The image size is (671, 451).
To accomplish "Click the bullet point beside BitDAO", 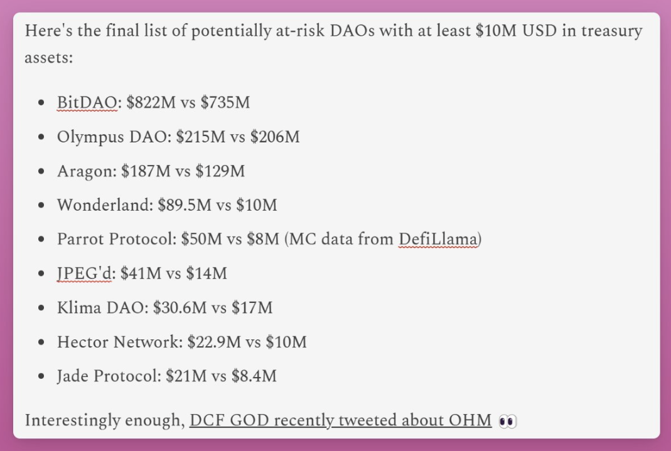I will (41, 103).
